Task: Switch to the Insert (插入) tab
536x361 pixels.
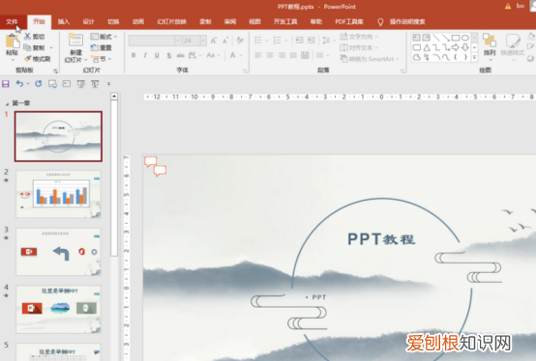Action: point(64,22)
